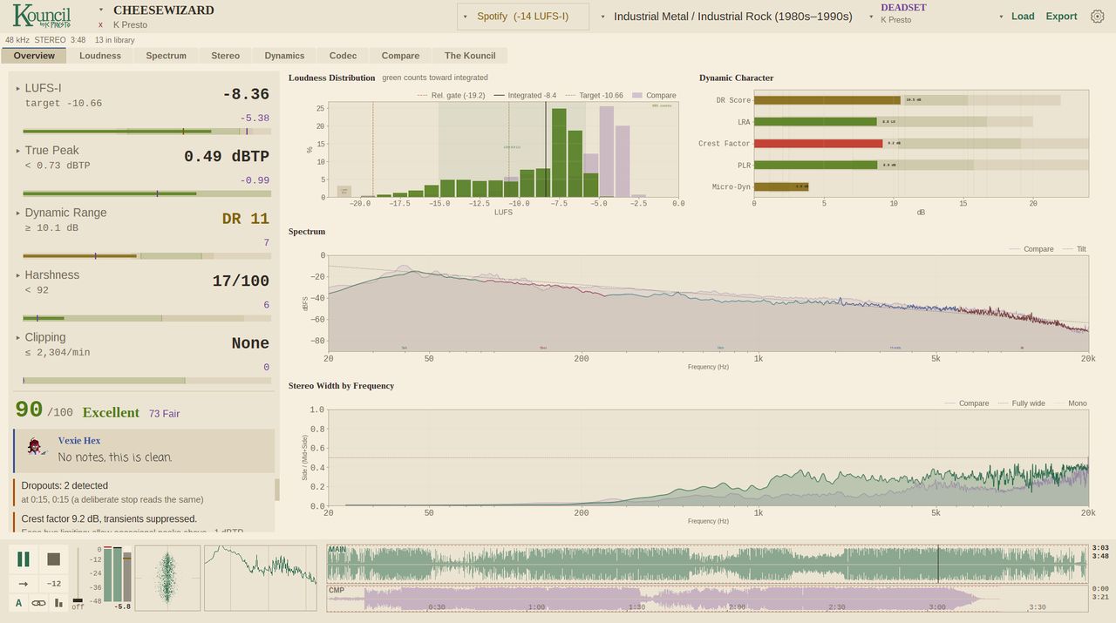Toggle the −12 level button
The height and width of the screenshot is (623, 1116).
pos(54,584)
